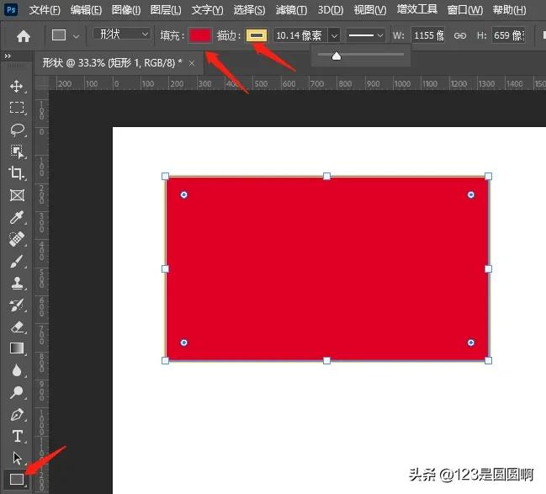Select the Spot Healing Brush tool

coord(17,239)
